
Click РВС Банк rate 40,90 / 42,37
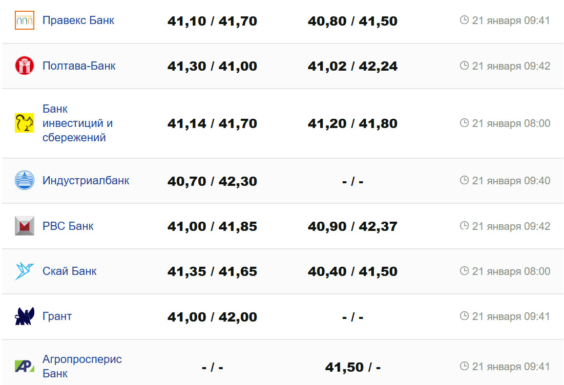[x=352, y=226]
